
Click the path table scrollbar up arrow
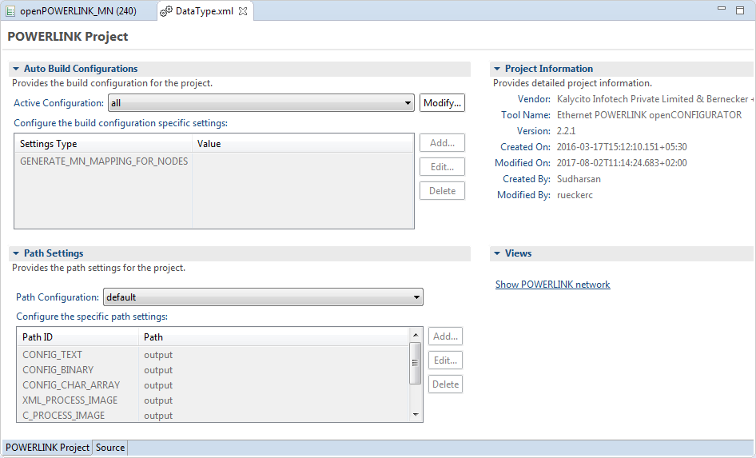[416, 335]
